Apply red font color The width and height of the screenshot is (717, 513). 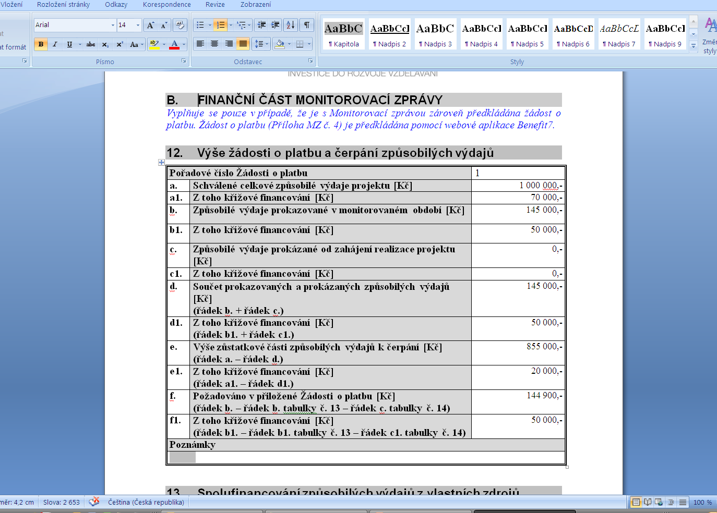[175, 44]
